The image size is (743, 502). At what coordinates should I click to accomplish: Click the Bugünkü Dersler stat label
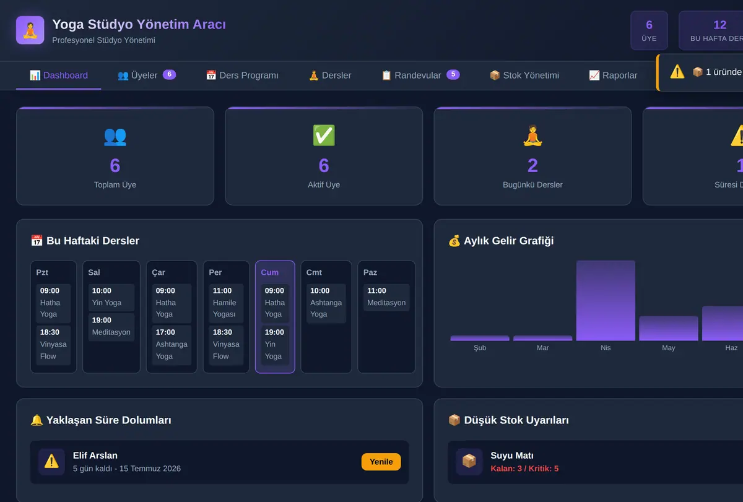coord(532,184)
